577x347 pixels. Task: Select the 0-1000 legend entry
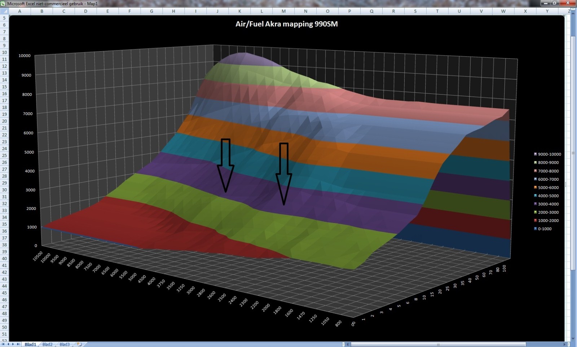[545, 229]
